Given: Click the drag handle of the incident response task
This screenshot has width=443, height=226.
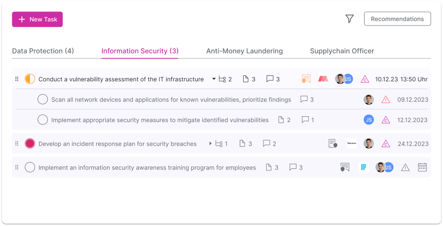Looking at the screenshot, I should (17, 144).
